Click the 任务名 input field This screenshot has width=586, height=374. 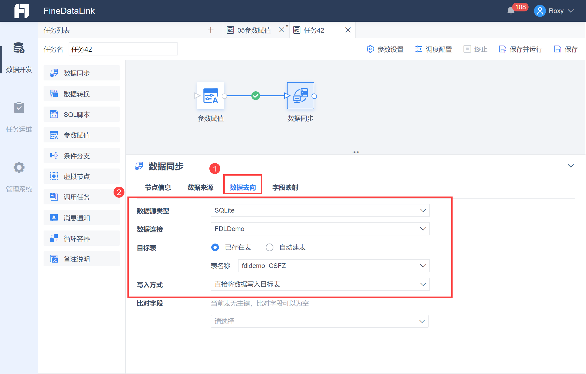pos(123,49)
